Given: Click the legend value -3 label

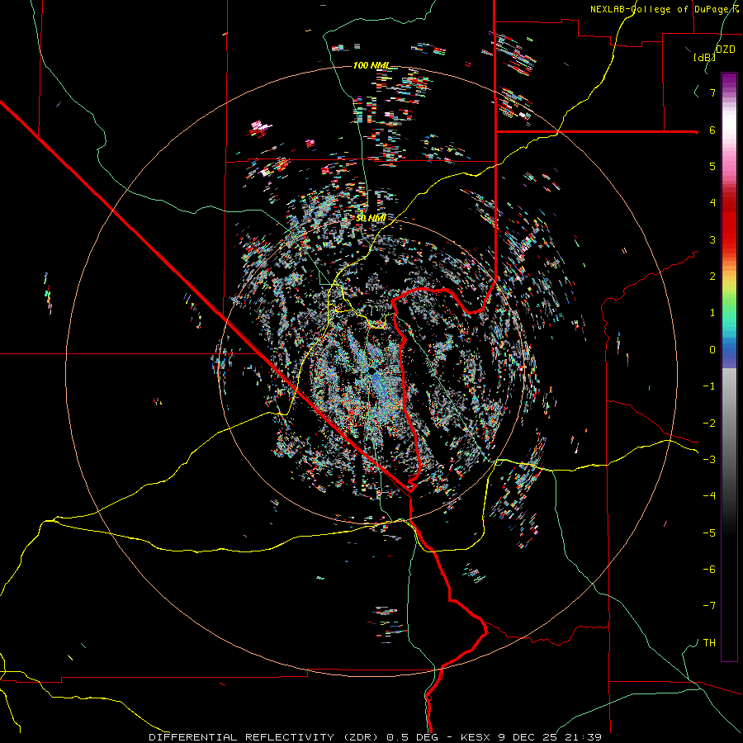Looking at the screenshot, I should 709,460.
